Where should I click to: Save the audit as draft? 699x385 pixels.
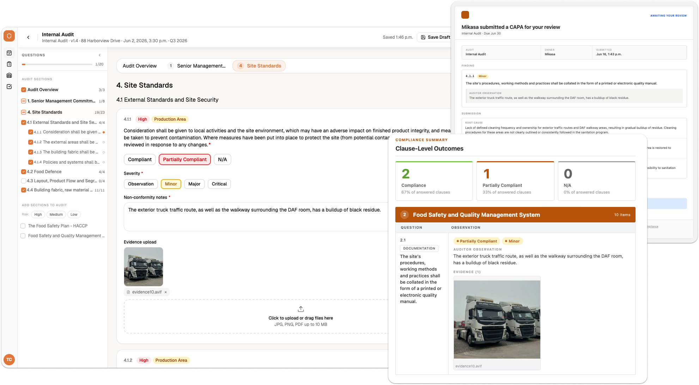tap(435, 37)
